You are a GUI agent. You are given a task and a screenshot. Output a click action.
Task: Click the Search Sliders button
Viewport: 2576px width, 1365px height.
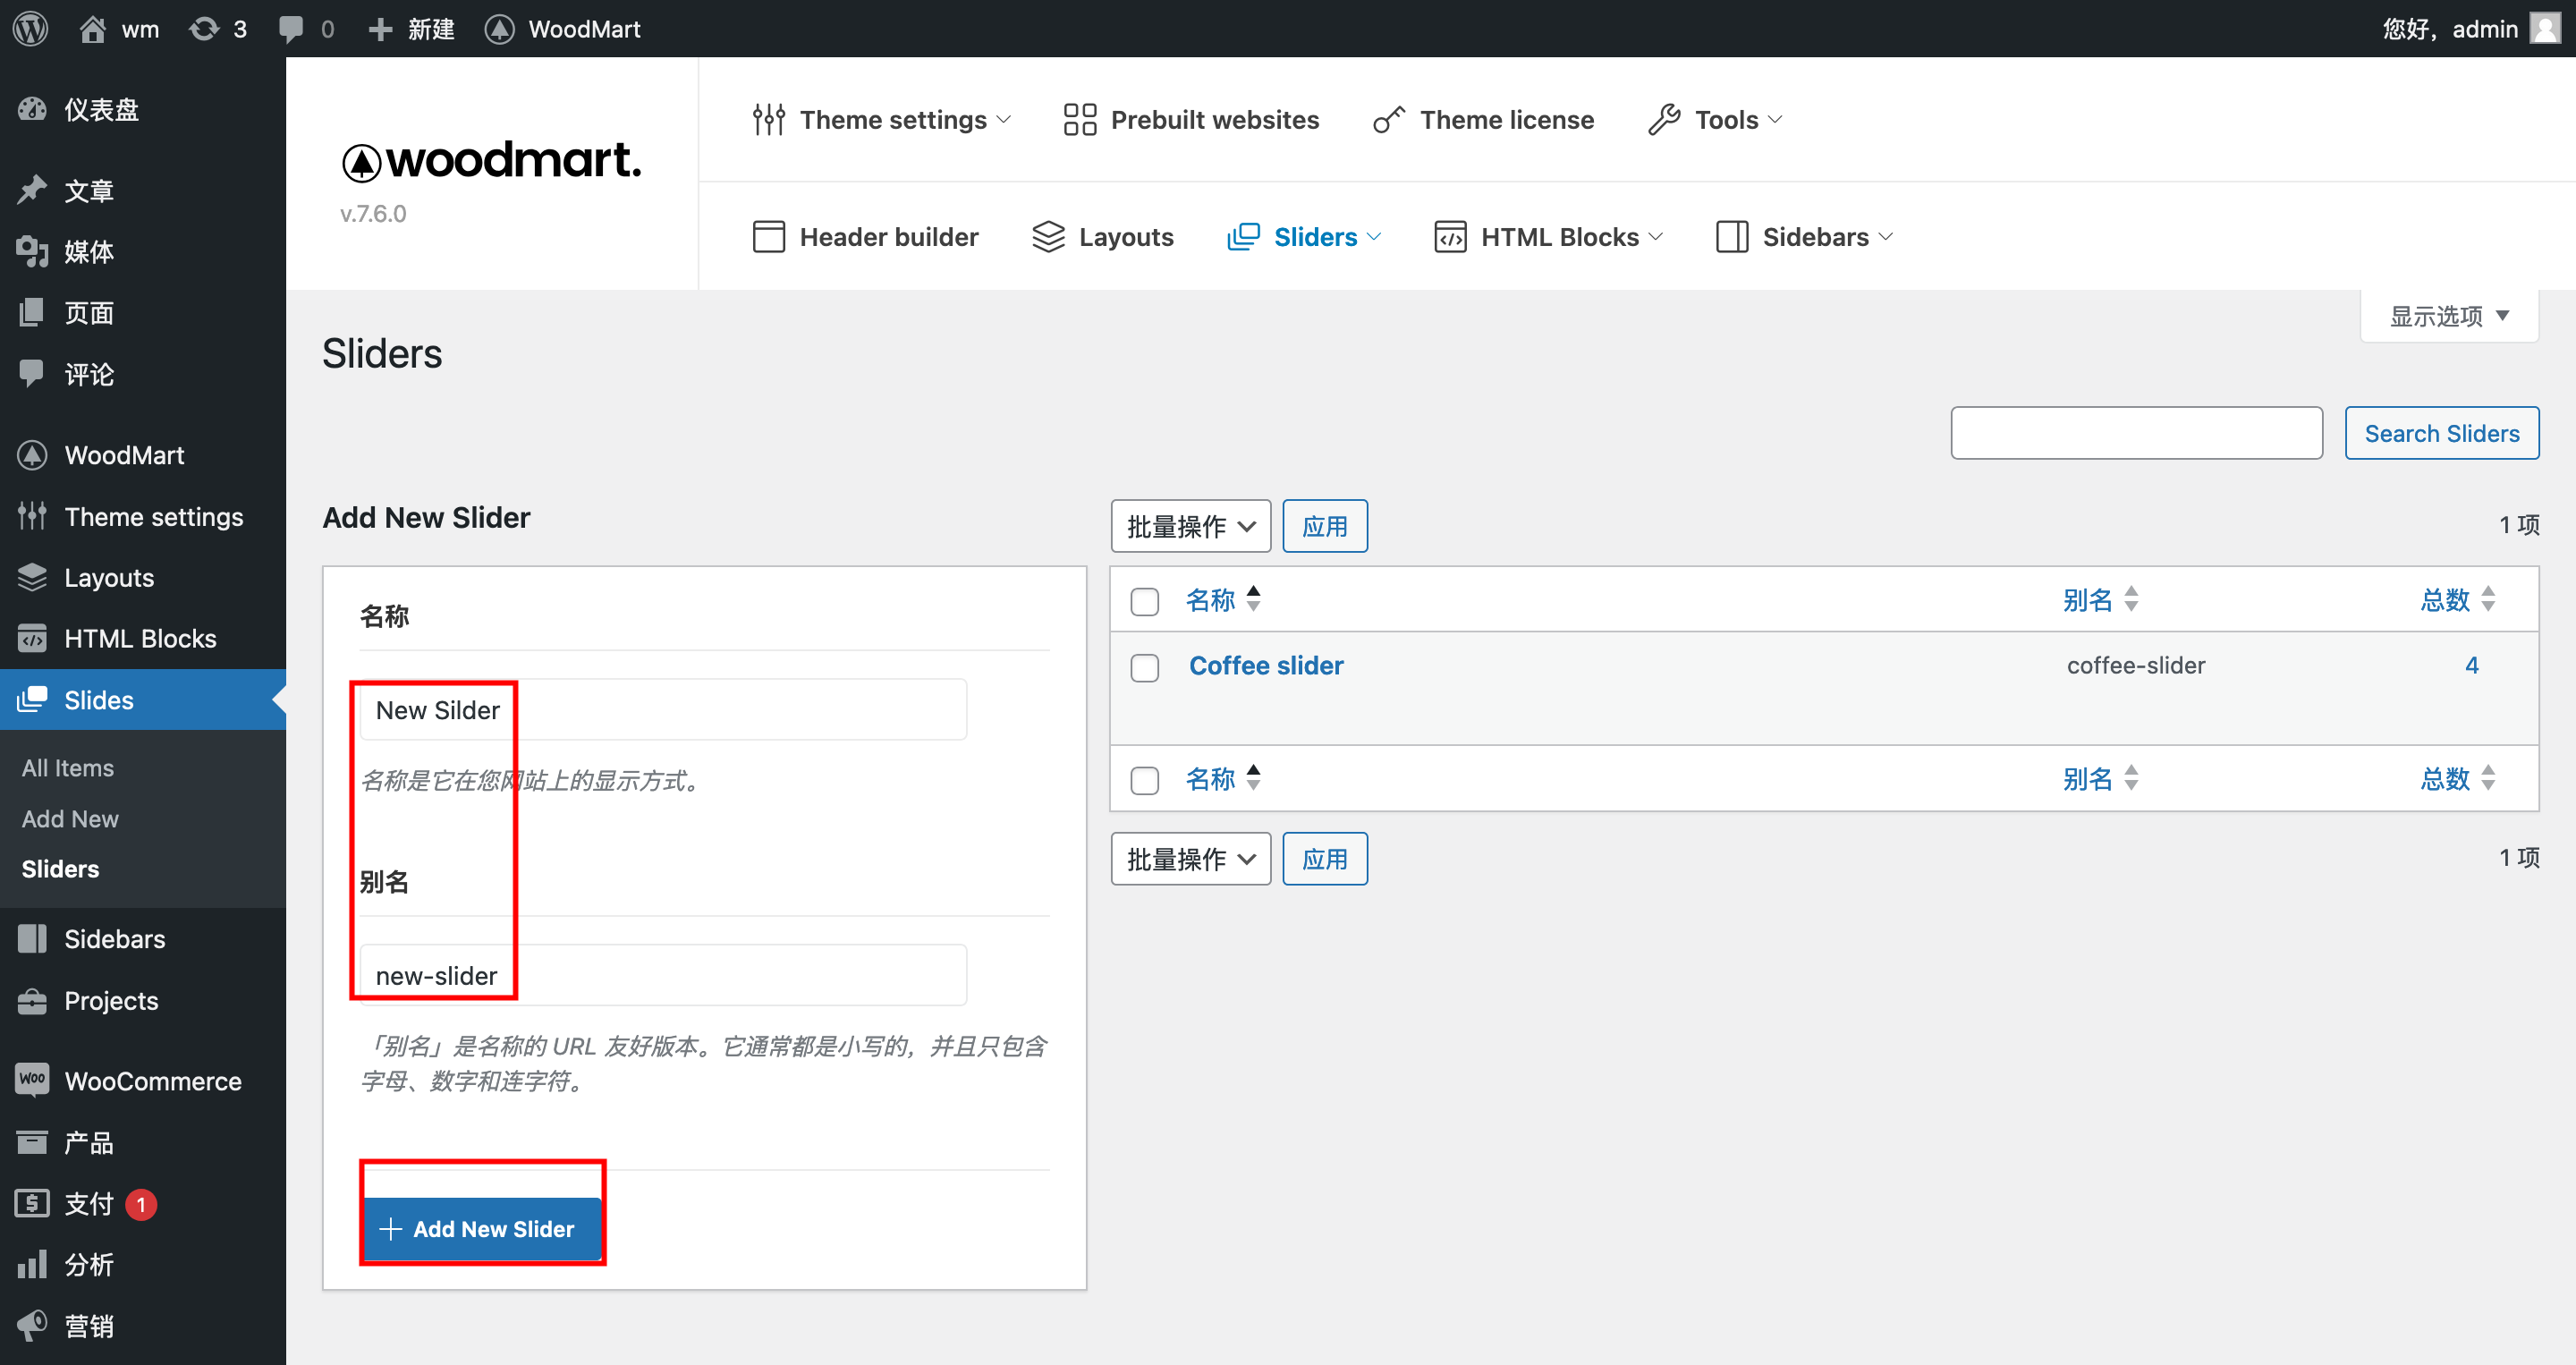(x=2441, y=433)
